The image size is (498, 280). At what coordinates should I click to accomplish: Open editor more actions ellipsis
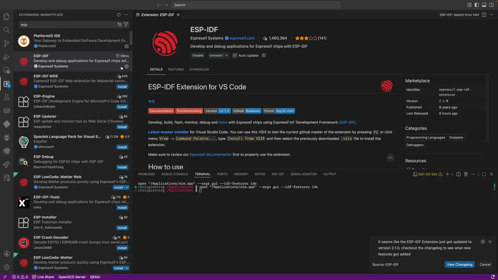491,15
